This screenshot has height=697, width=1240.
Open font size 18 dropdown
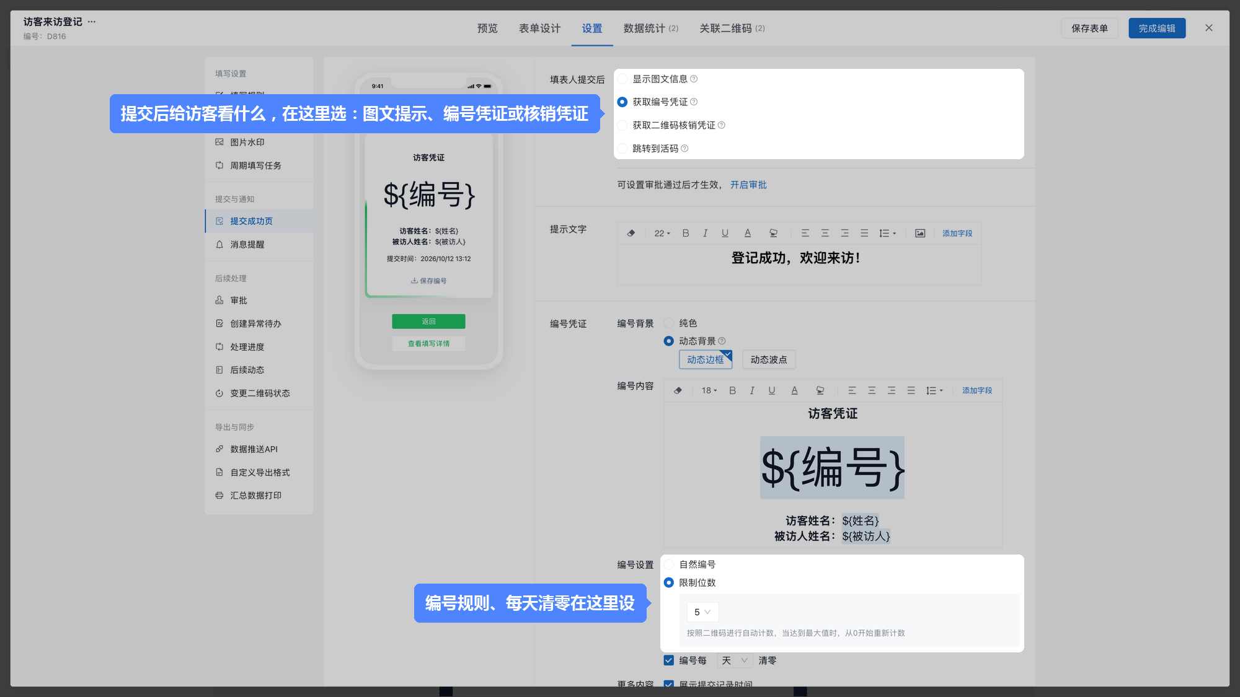709,390
